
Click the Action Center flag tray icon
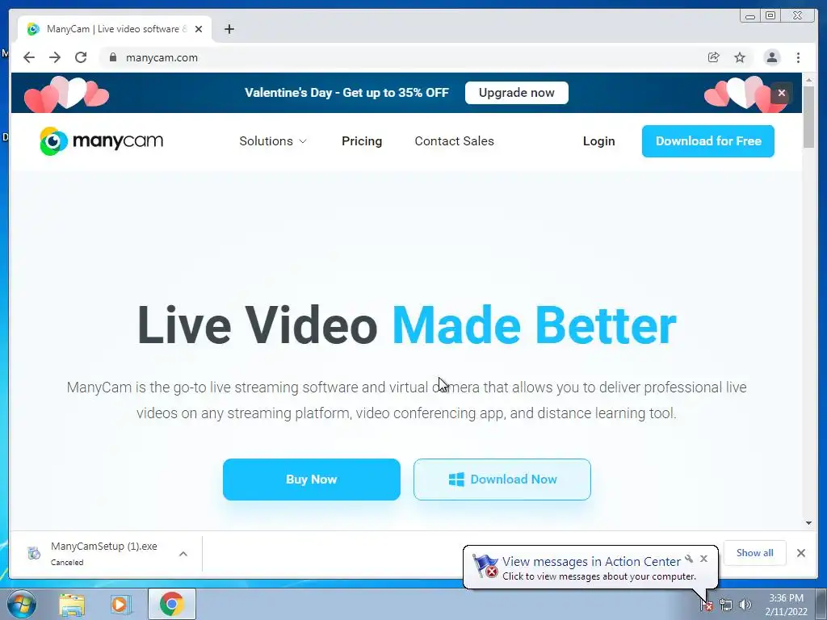click(707, 605)
